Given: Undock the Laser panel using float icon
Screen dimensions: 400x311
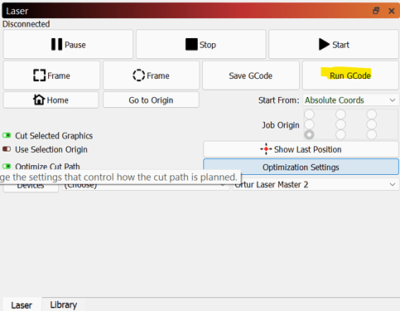Looking at the screenshot, I should point(376,11).
